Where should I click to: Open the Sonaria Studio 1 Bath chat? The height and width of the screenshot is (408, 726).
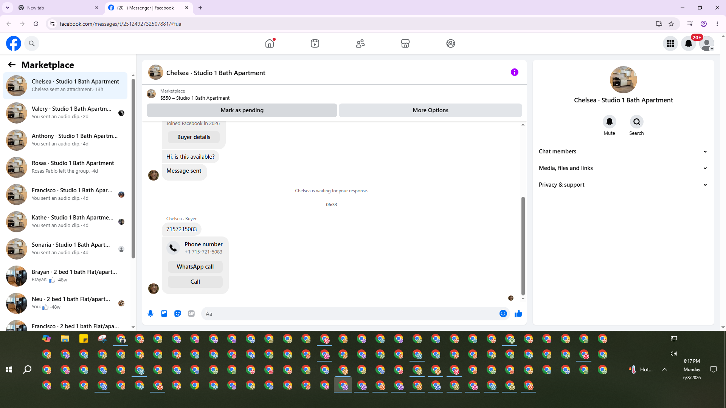coord(65,249)
